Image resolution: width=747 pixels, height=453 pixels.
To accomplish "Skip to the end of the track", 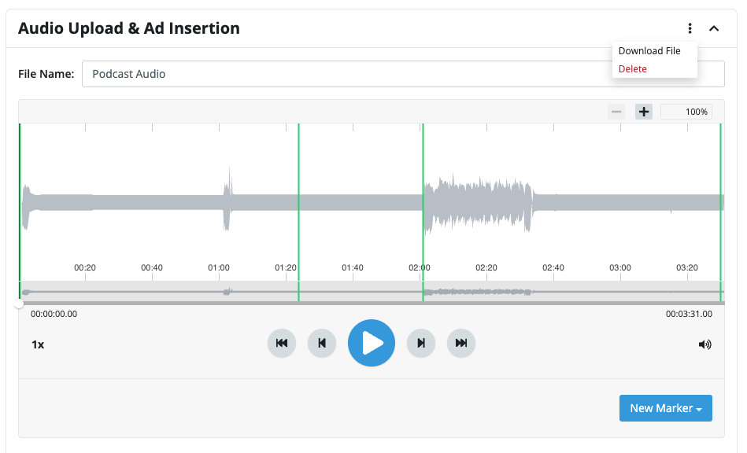I will (x=460, y=343).
